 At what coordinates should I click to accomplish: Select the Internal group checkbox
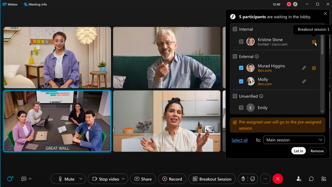click(235, 29)
